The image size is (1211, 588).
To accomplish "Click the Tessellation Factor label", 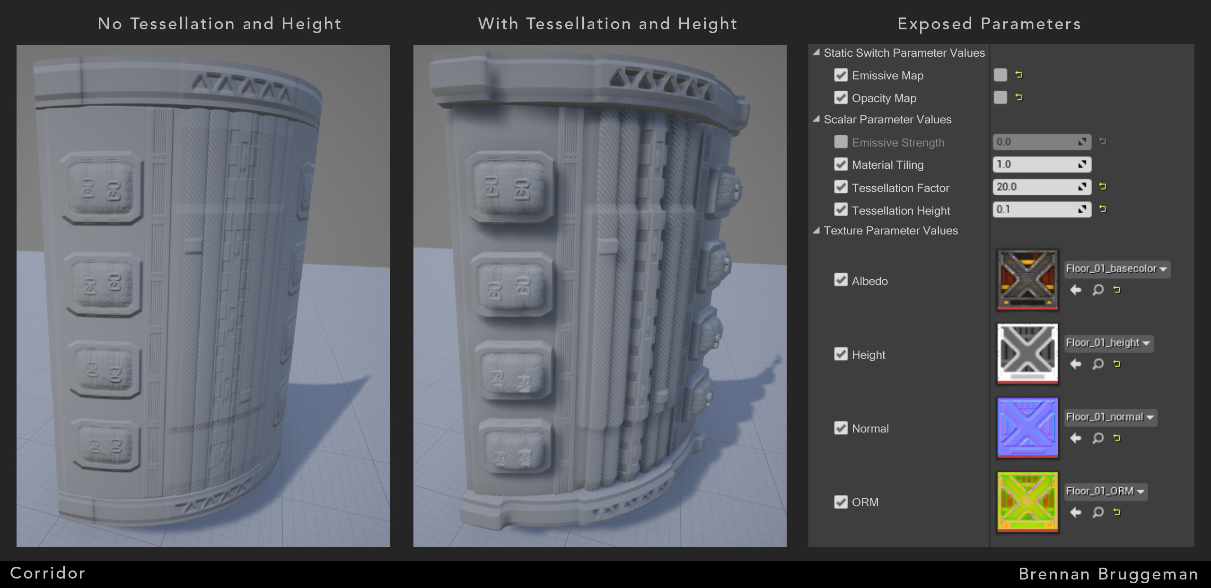I will [900, 188].
